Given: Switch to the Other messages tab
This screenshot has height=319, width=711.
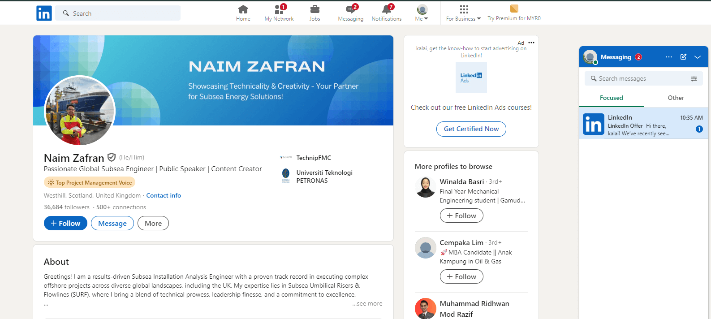Looking at the screenshot, I should (x=676, y=98).
